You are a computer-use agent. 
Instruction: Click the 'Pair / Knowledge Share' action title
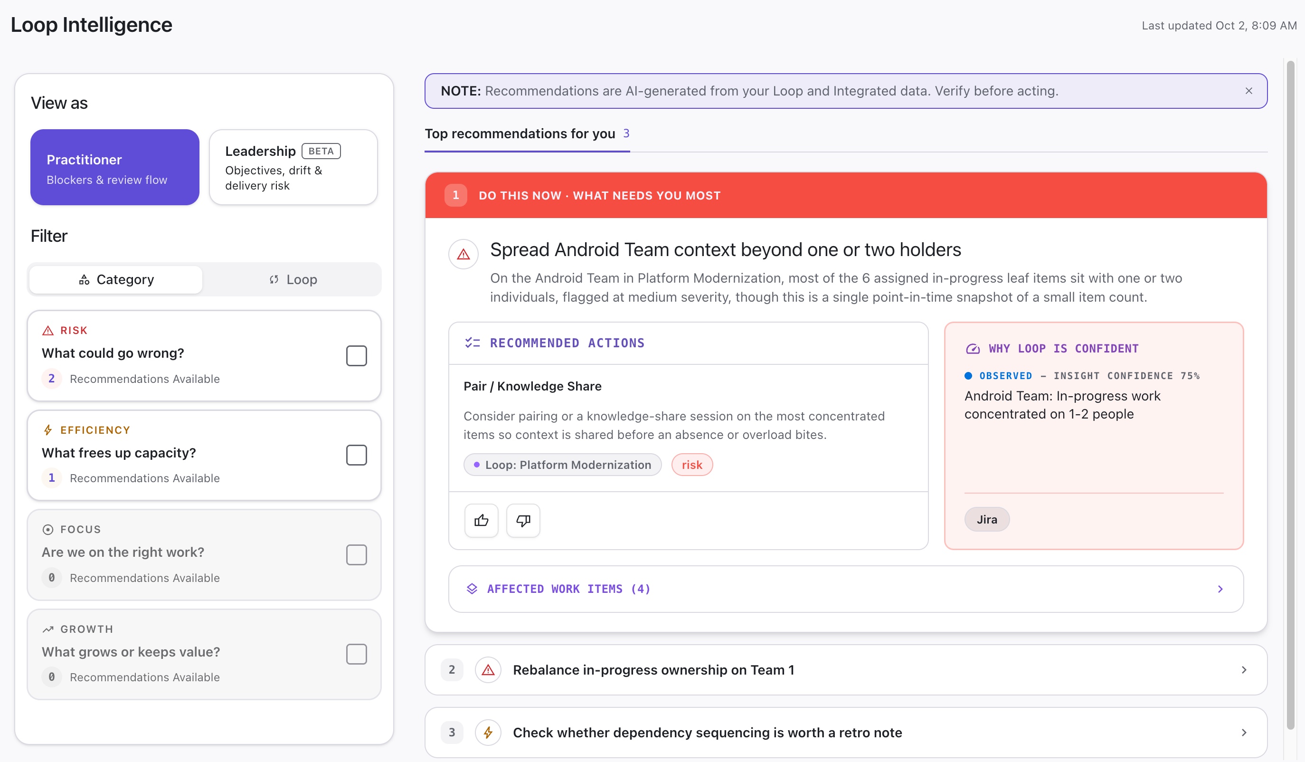pyautogui.click(x=532, y=386)
